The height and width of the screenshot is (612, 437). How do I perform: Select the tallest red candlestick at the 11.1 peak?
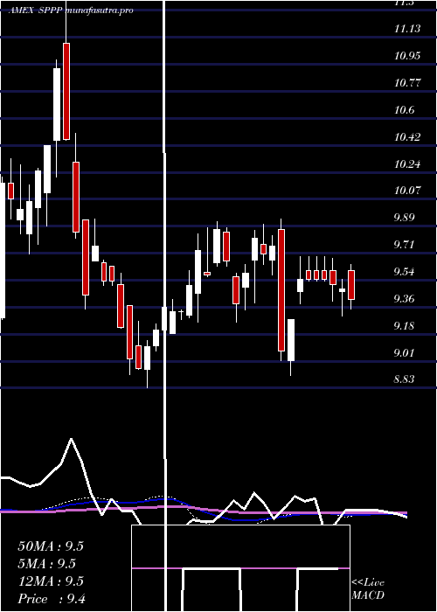[x=66, y=91]
